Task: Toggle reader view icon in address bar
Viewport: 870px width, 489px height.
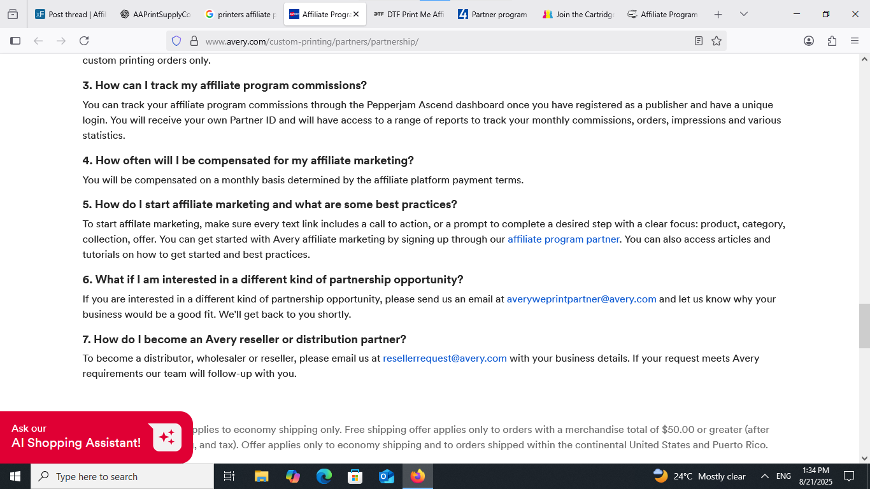Action: (x=699, y=41)
